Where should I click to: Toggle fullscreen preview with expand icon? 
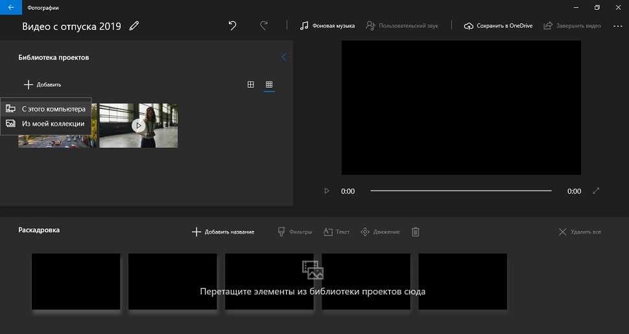coord(596,191)
